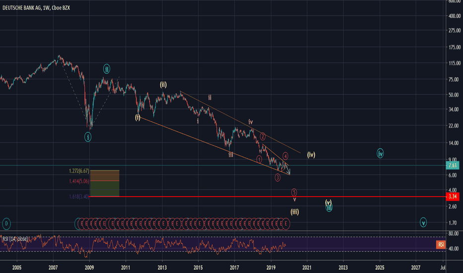Select the lower orange channel trend line
Image resolution: width=463 pixels, height=273 pixels.
coord(214,145)
